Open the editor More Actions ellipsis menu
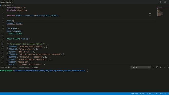Image resolution: width=169 pixels, height=95 pixels. pyautogui.click(x=168, y=2)
